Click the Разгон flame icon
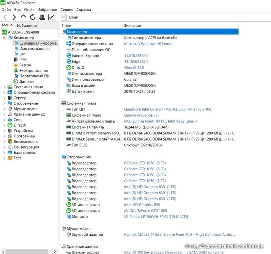Image resolution: width=271 pixels, height=254 pixels. coord(16,65)
